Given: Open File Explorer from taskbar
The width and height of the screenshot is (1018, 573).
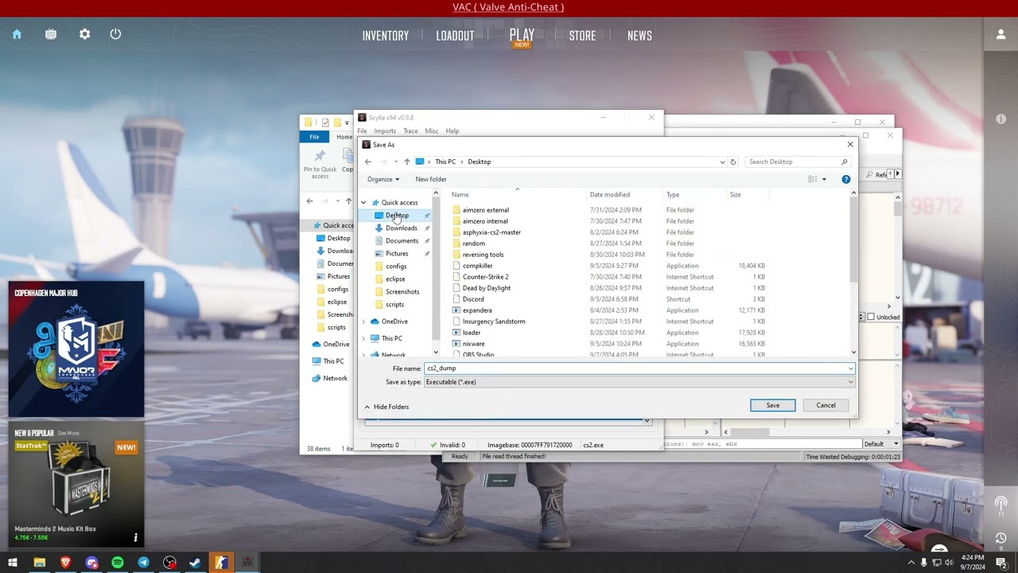Looking at the screenshot, I should tap(39, 563).
